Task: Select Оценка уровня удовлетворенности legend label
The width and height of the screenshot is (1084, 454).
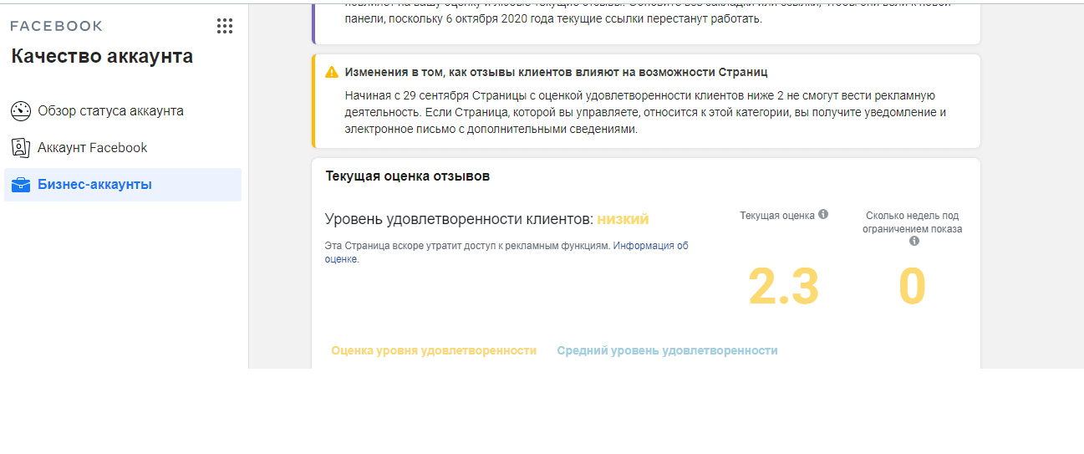Action: (x=434, y=350)
